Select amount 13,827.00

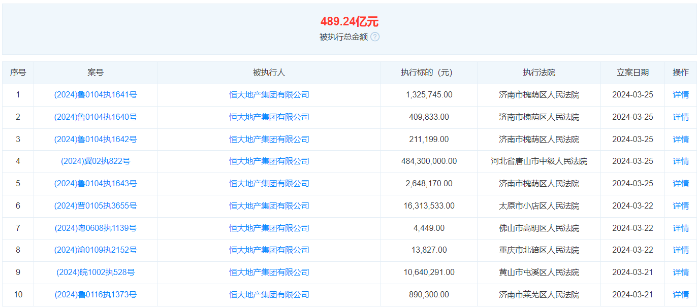(429, 250)
